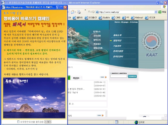Click the SEARCH button
This screenshot has width=168, height=125.
coord(132,76)
